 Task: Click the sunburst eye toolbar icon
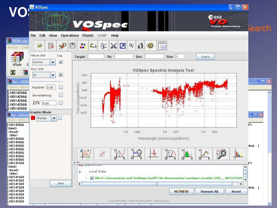click(150, 45)
